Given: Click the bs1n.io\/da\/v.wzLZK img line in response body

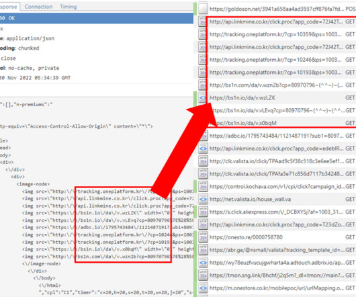Looking at the screenshot, I should click(108, 213).
